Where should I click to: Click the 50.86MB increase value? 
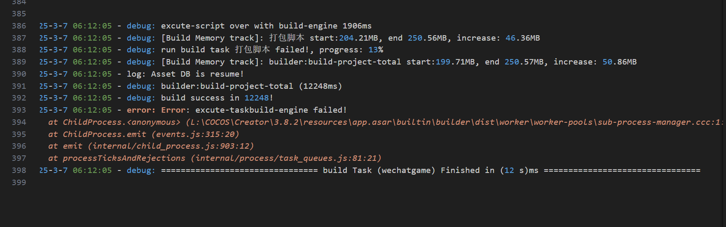[619, 62]
